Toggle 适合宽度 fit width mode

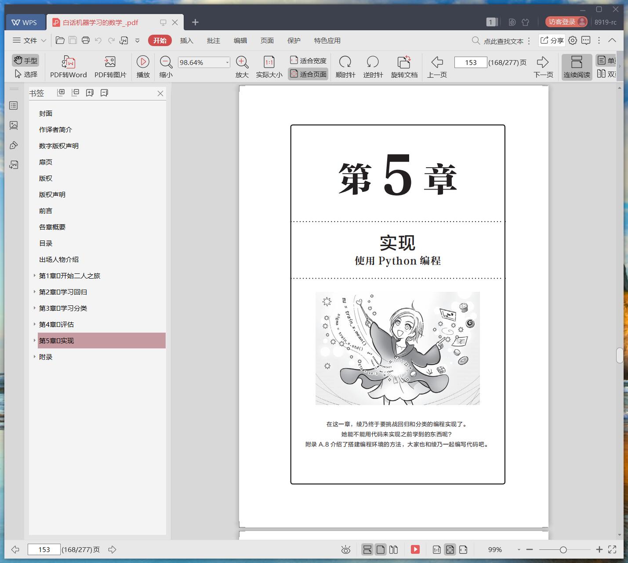pos(308,61)
